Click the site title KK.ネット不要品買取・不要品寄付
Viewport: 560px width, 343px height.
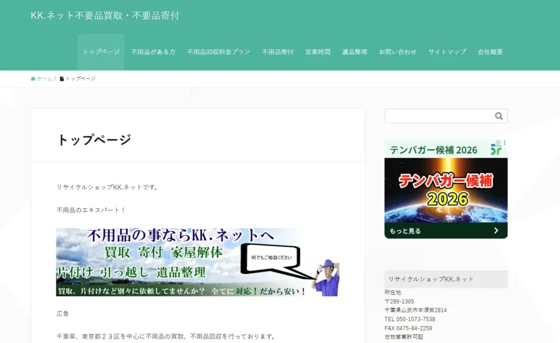[105, 15]
